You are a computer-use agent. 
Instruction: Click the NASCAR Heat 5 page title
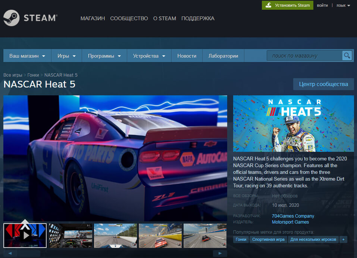(x=40, y=84)
